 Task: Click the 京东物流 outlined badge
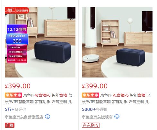coord(91,125)
